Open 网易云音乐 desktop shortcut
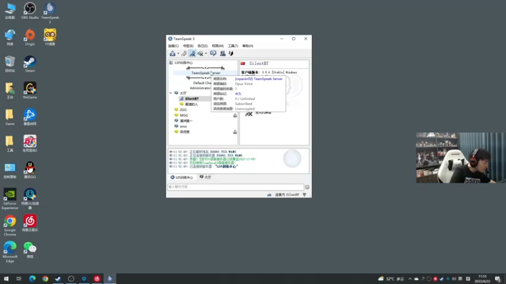Image resolution: width=506 pixels, height=284 pixels. coord(30,223)
